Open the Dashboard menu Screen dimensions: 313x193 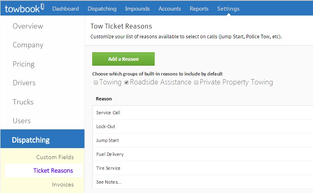65,9
